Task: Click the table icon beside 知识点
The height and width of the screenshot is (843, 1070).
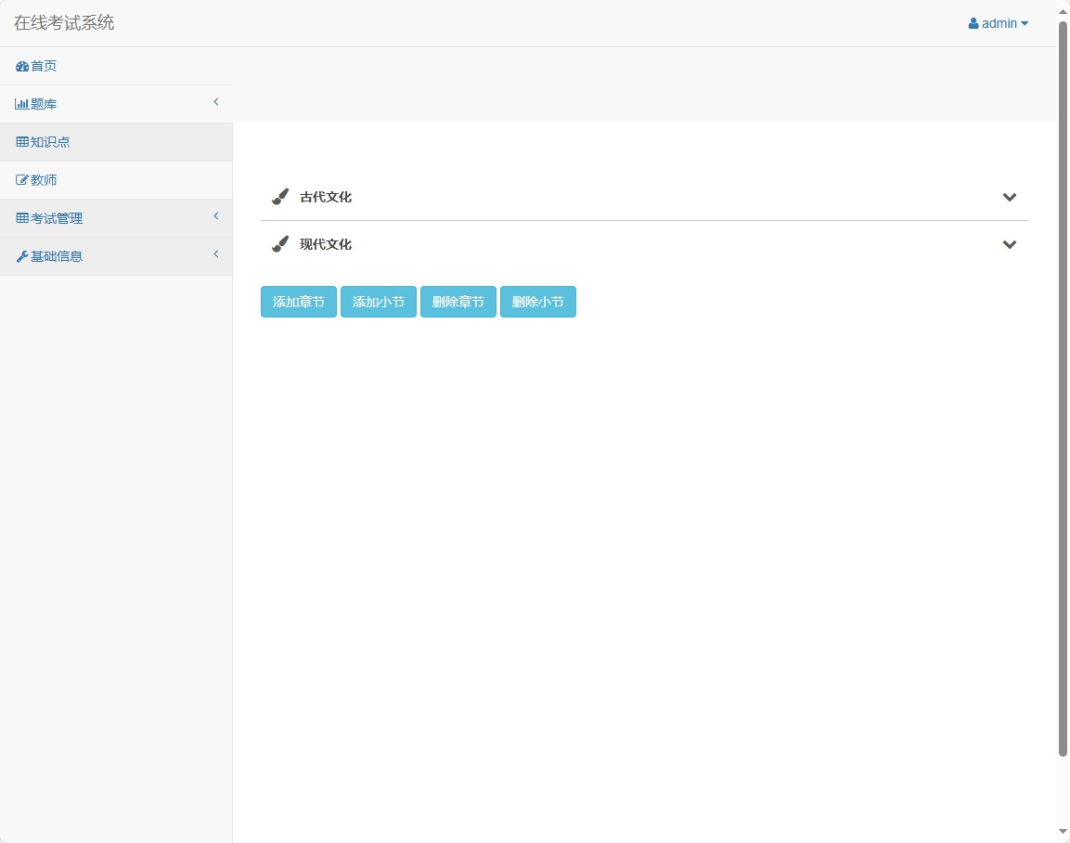Action: coord(22,142)
